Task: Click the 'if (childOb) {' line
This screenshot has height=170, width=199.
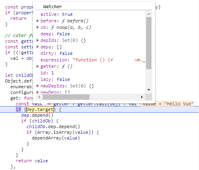Action: coord(40,121)
